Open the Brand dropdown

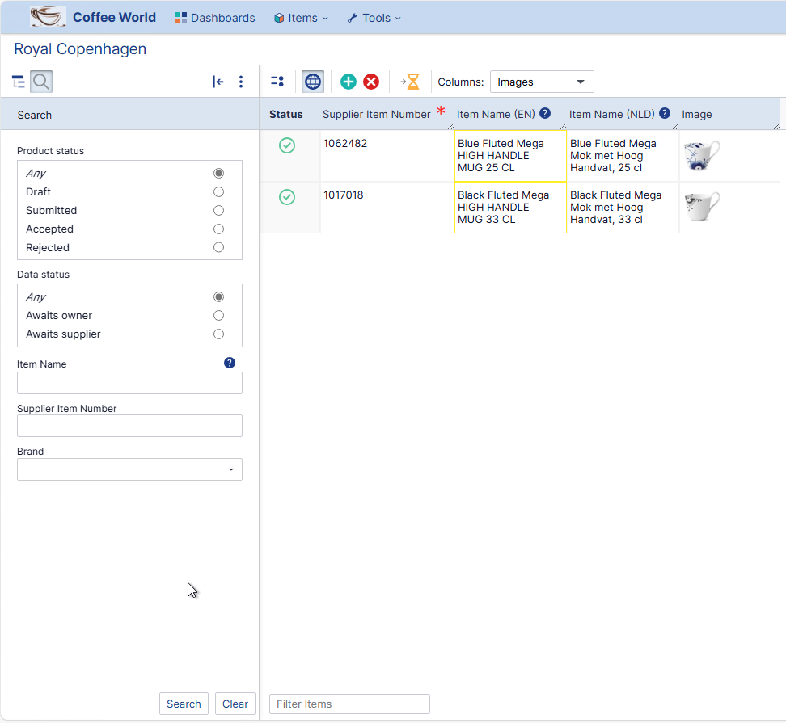click(130, 469)
